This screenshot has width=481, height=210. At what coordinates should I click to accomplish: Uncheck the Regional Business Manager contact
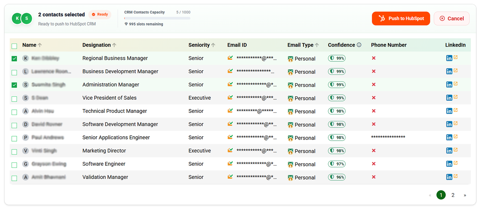click(14, 59)
